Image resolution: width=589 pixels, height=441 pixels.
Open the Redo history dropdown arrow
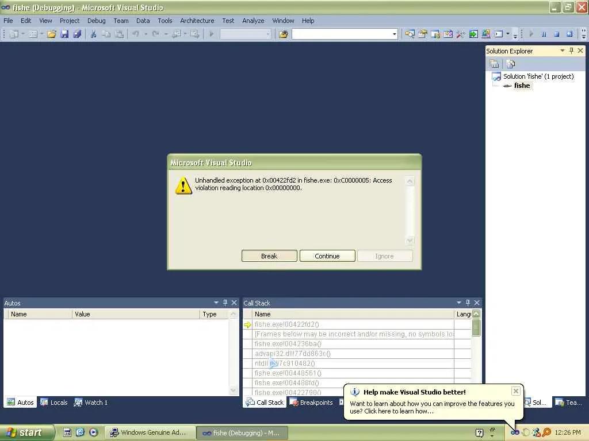[x=166, y=34]
